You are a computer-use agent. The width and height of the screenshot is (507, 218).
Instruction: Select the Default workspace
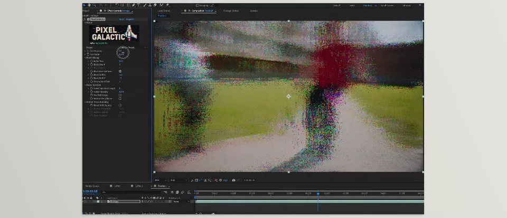pyautogui.click(x=337, y=5)
